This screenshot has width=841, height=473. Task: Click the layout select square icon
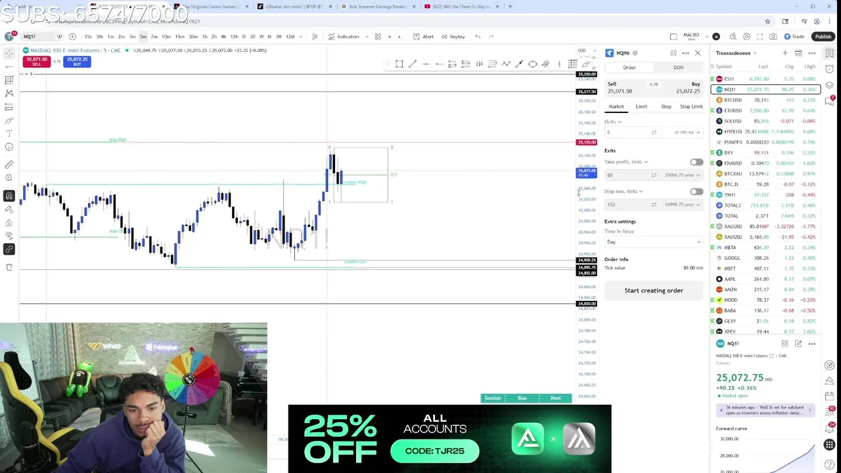tap(673, 37)
